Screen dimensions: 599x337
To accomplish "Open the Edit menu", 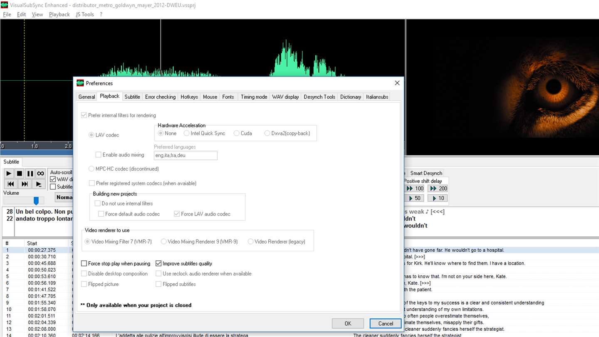I will click(22, 14).
